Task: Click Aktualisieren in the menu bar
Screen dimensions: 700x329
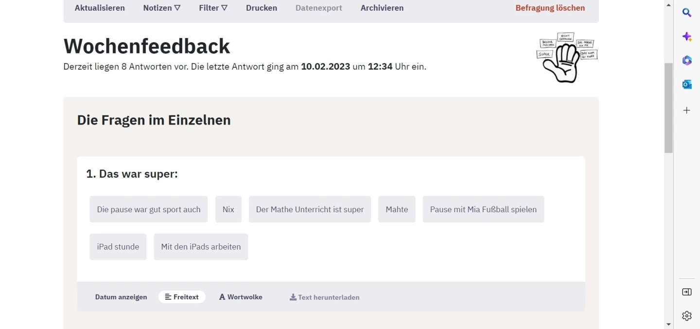Action: coord(100,8)
